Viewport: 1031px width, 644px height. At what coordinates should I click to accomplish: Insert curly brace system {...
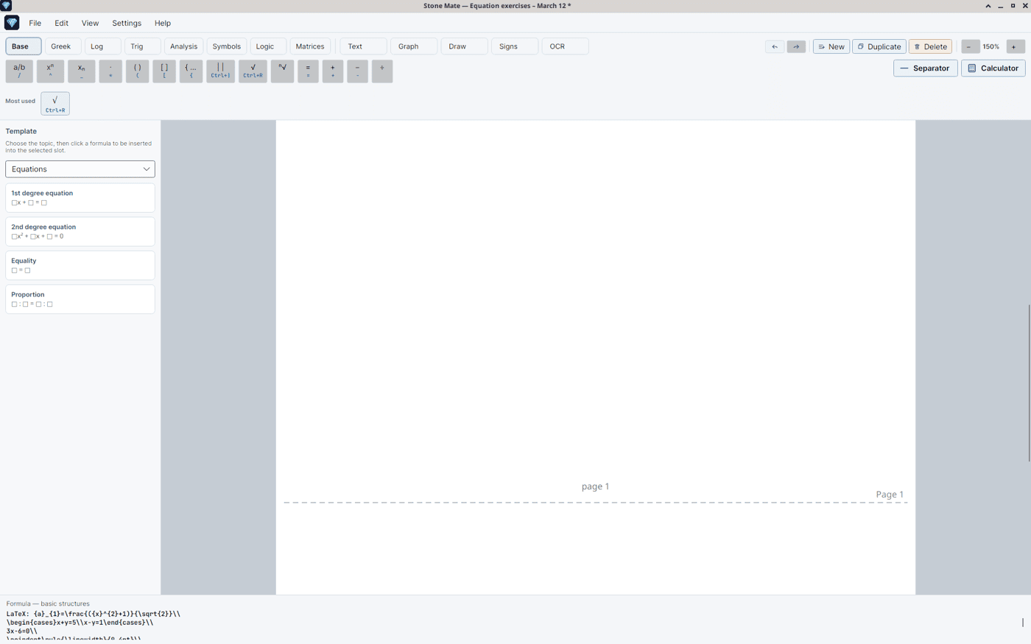(191, 71)
